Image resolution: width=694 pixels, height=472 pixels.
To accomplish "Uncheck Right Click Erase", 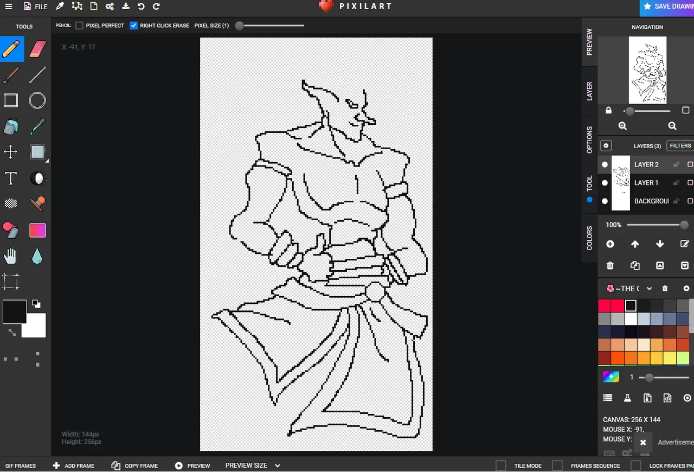I will pyautogui.click(x=133, y=25).
